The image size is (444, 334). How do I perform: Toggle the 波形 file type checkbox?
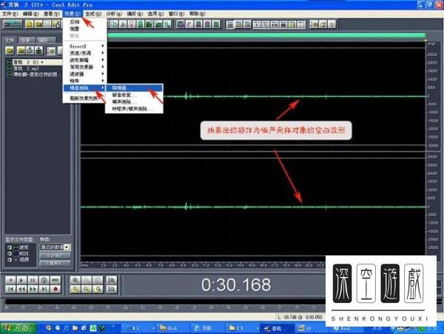pos(10,247)
